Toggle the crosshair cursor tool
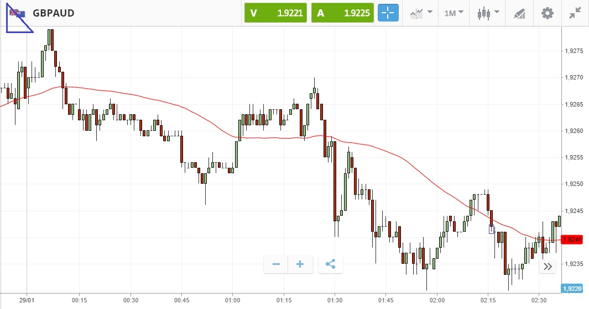This screenshot has width=589, height=309. (388, 13)
